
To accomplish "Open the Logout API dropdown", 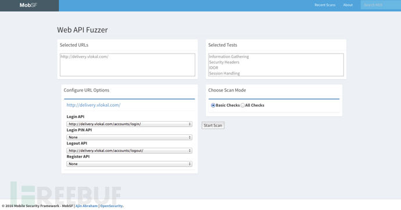I will [x=129, y=151].
